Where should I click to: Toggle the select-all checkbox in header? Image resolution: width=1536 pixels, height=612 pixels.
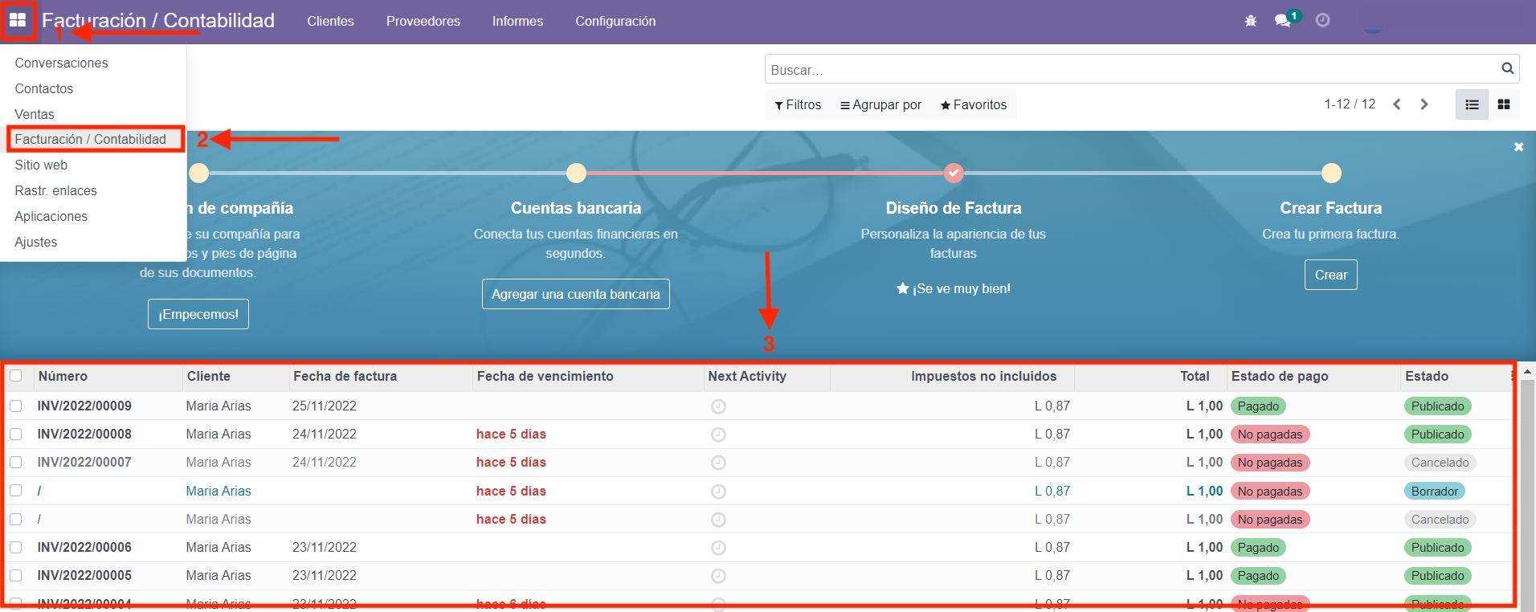tap(15, 376)
